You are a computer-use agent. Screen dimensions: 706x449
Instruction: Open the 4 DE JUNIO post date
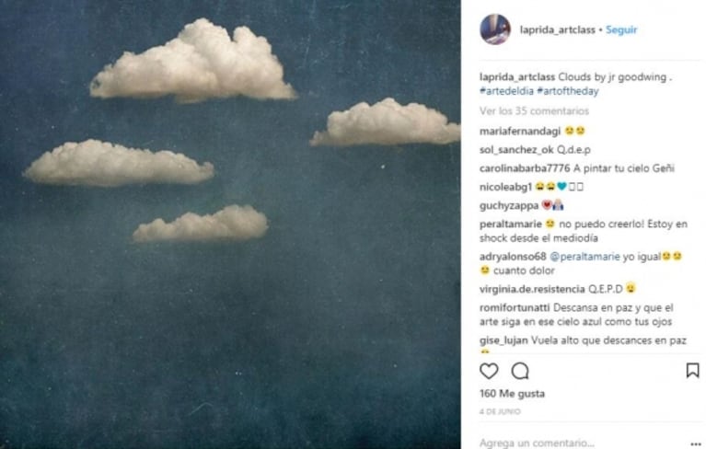point(500,411)
